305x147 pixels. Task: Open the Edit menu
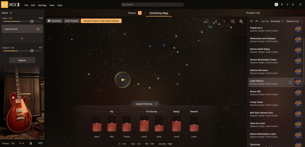coord(33,5)
